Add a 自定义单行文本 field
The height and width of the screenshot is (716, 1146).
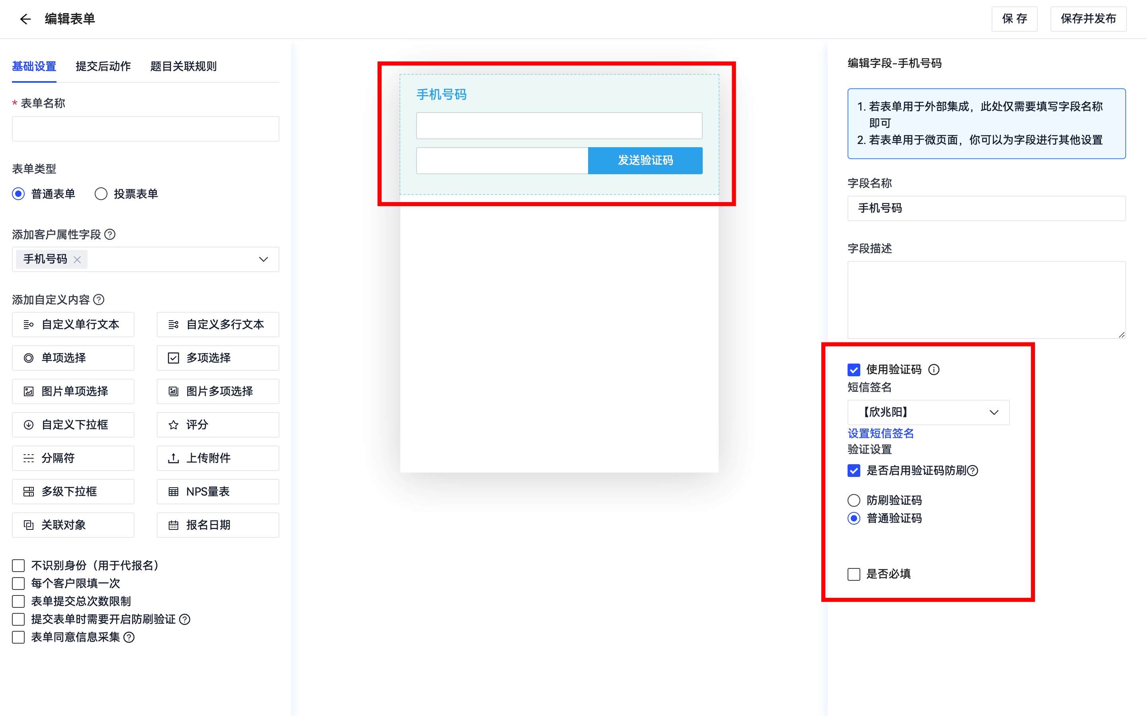pyautogui.click(x=73, y=324)
